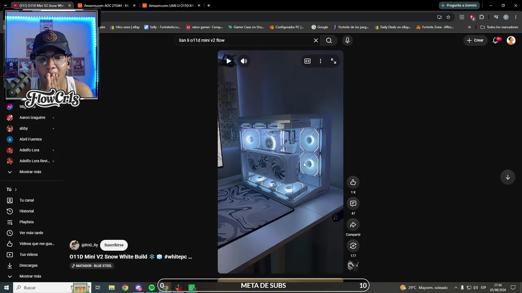
Task: Open Spotify from the taskbar
Action: (152, 288)
